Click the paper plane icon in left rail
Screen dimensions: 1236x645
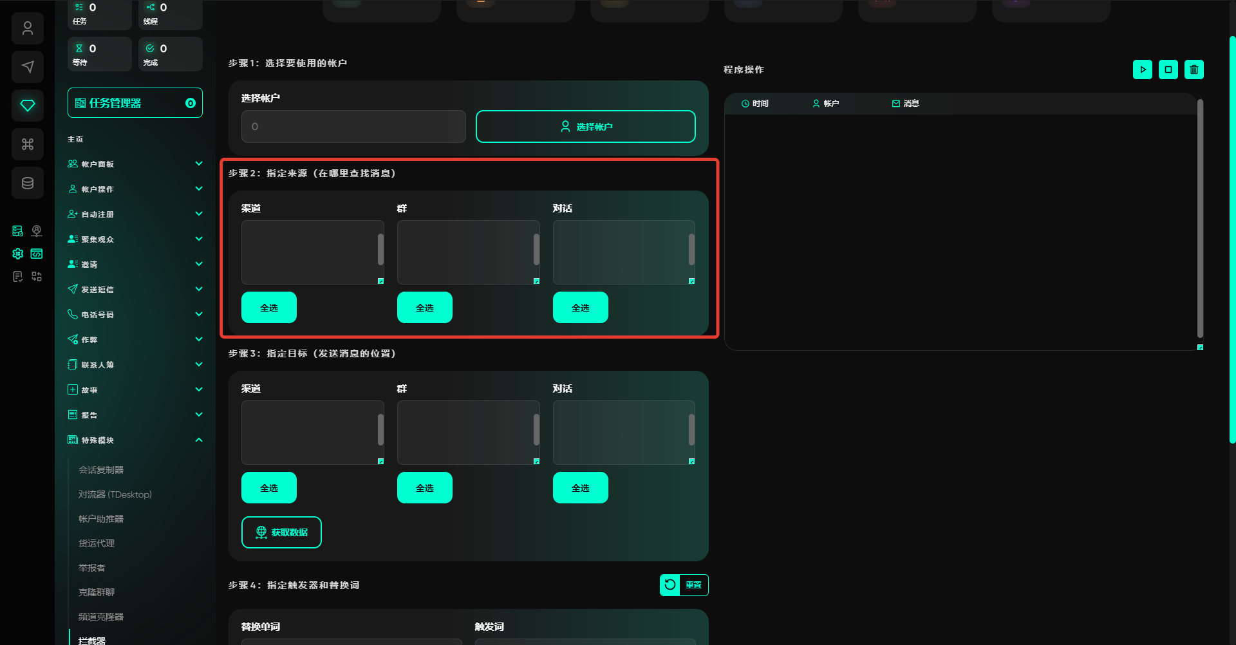27,67
